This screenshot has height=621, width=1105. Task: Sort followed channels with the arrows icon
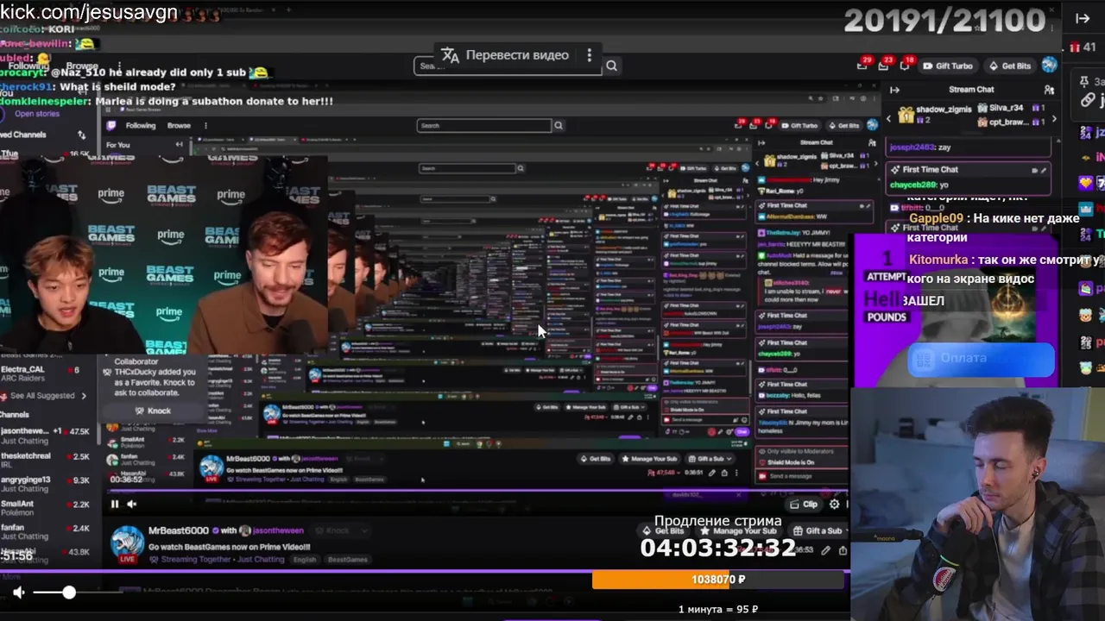click(81, 135)
